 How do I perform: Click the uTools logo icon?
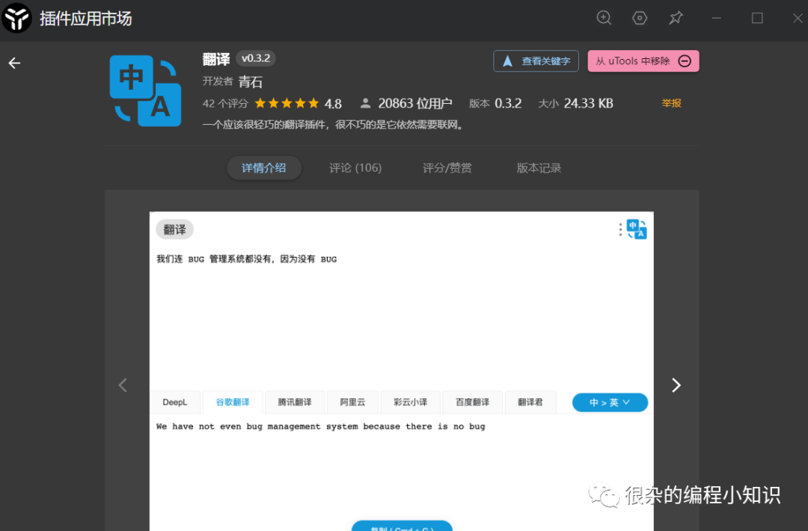[x=16, y=18]
